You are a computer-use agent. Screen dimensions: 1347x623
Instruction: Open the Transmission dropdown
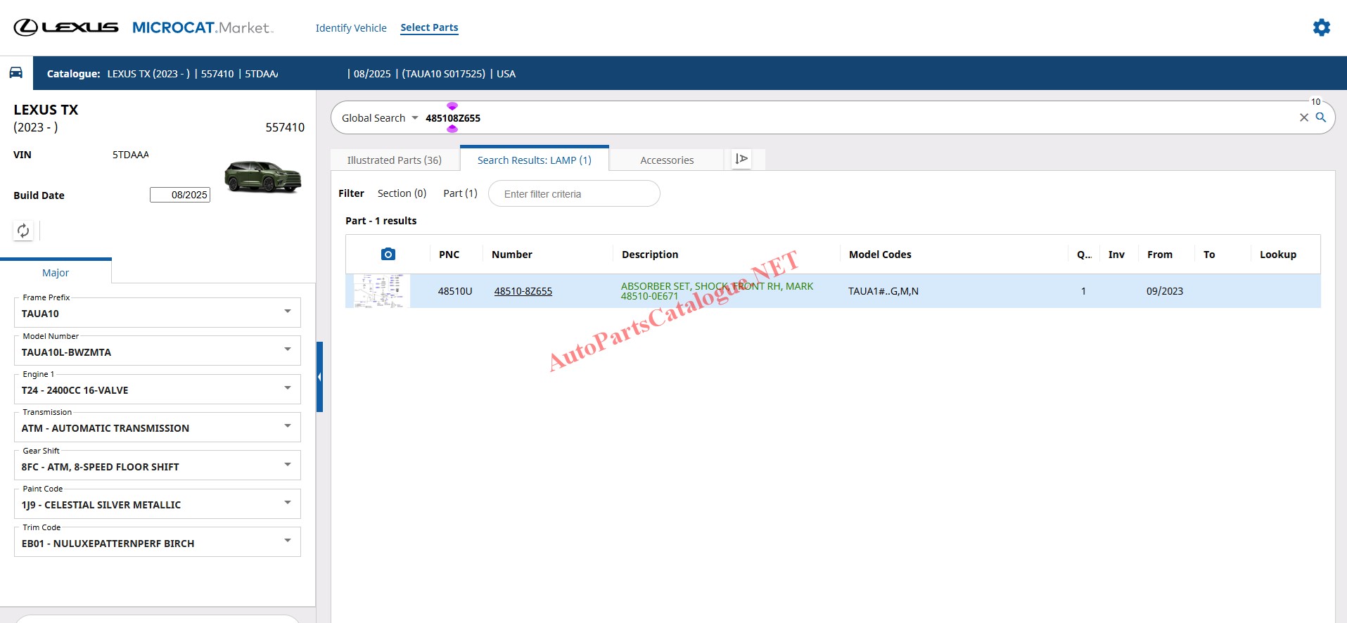tap(287, 426)
